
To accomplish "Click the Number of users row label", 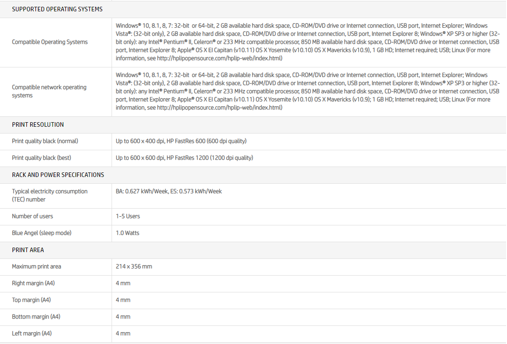I will (32, 216).
